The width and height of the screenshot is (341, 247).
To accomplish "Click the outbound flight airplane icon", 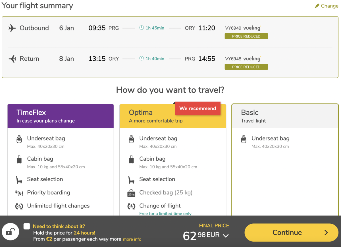I will (12, 28).
